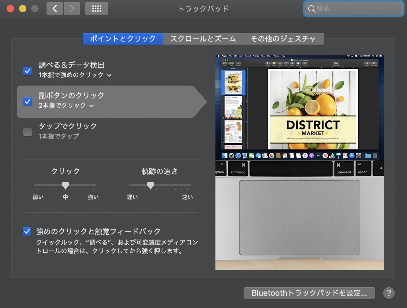This screenshot has width=407, height=308.
Task: Show all preferences grid icon
Action: (97, 9)
